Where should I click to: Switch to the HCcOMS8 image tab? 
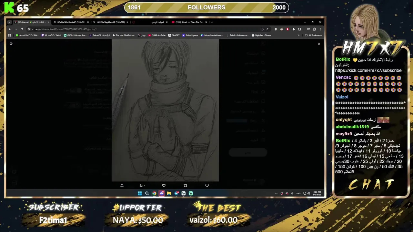pos(70,22)
